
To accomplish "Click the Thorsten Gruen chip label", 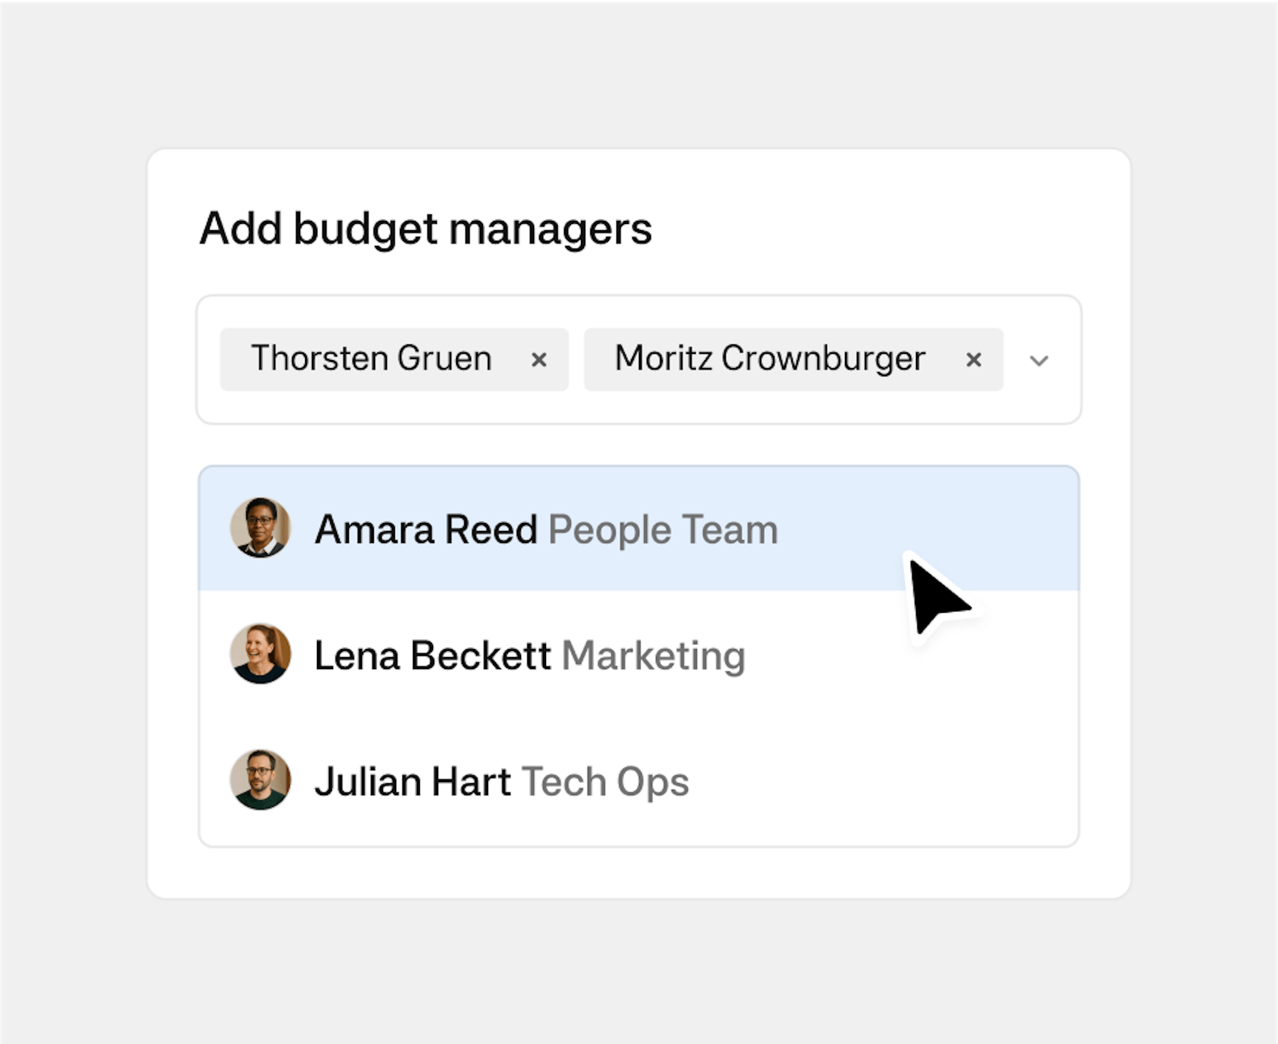I will (x=371, y=359).
